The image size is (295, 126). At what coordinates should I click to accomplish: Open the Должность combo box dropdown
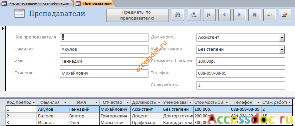pos(282,37)
